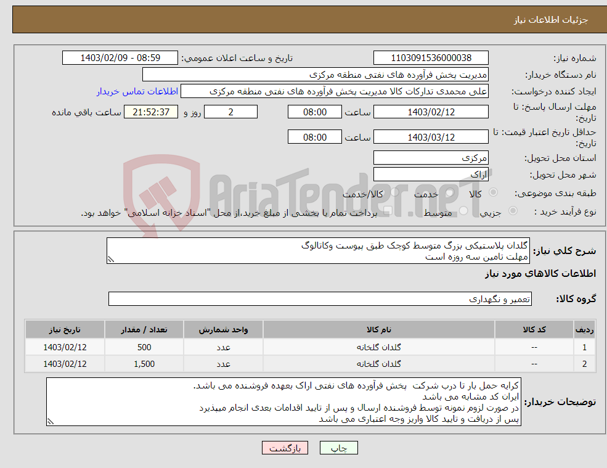
Task: Click the general description textarea گلدان پلاستیکی
Action: (318, 251)
